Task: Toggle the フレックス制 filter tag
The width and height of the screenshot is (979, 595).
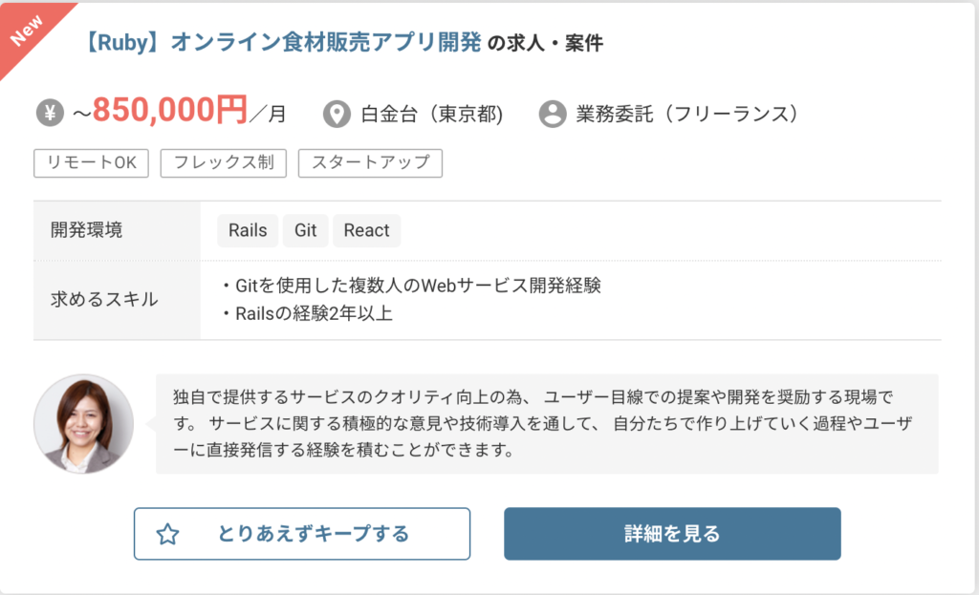Action: 223,163
